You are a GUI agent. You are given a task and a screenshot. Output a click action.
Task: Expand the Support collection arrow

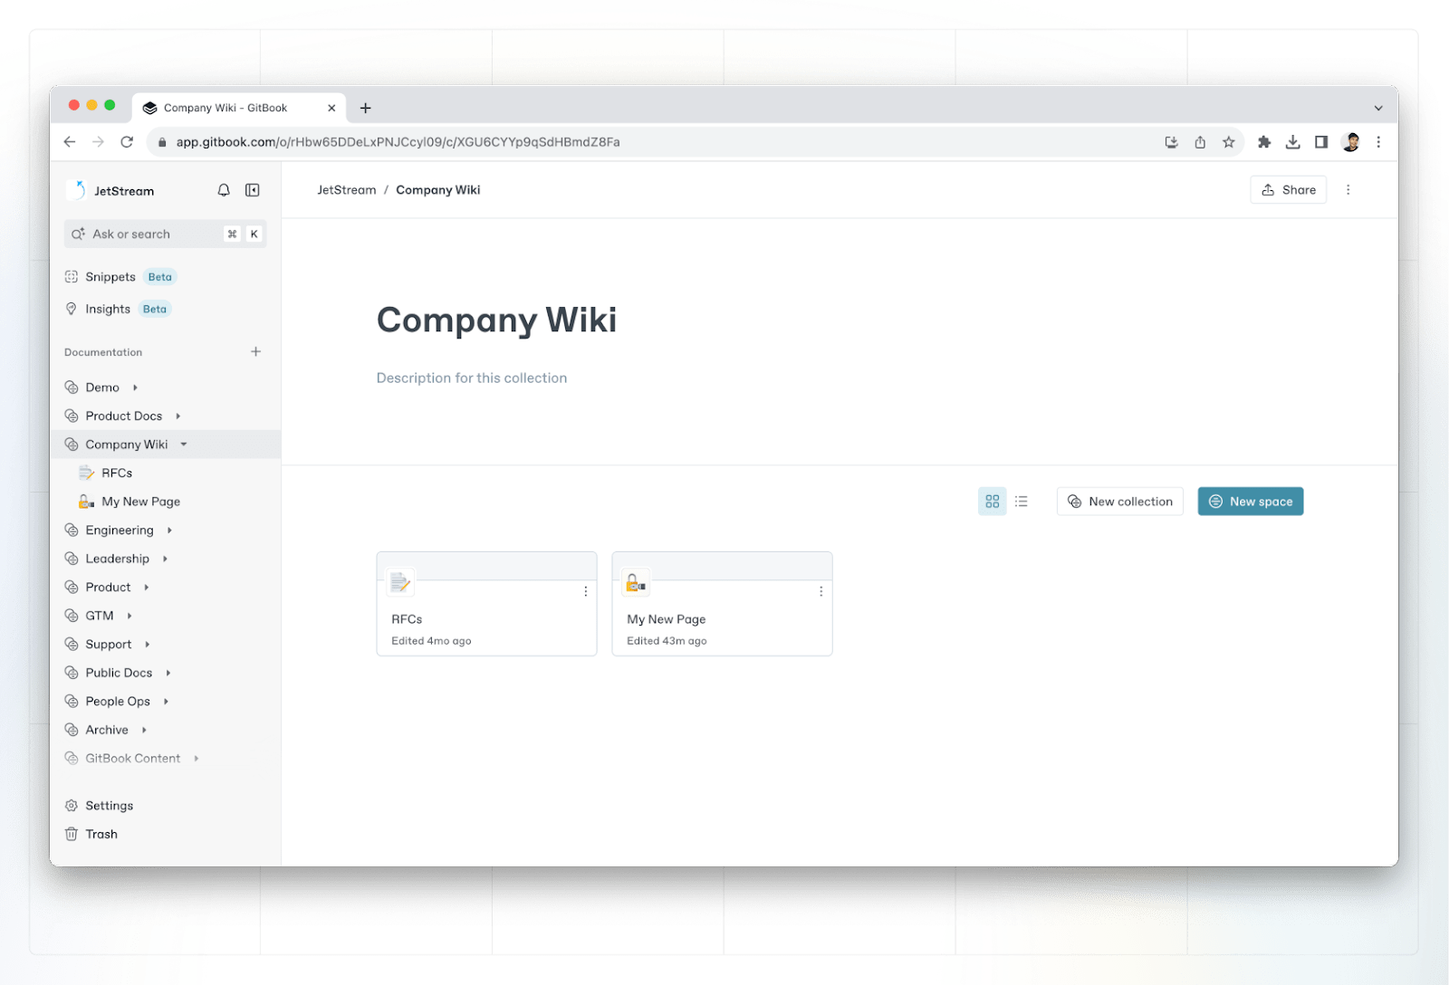tap(148, 645)
